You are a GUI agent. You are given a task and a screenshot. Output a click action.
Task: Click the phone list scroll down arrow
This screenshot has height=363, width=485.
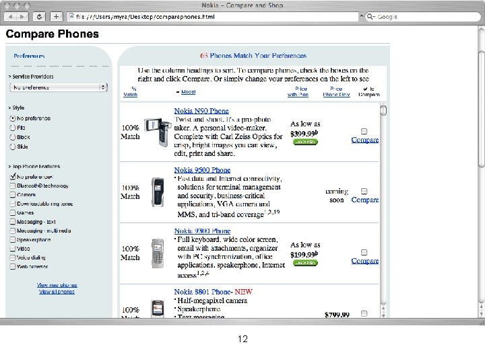click(383, 315)
